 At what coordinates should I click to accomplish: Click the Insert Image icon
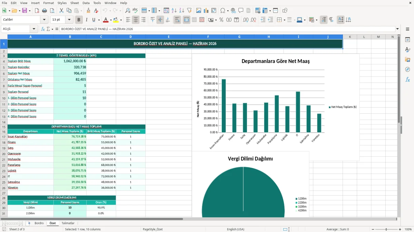coord(199,11)
